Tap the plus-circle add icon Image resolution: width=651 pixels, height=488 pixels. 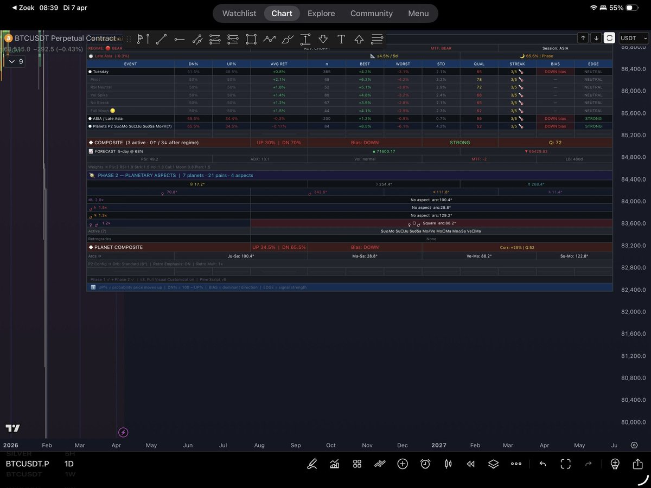tap(403, 464)
